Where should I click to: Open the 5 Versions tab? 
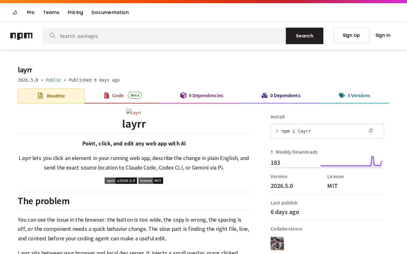coord(355,96)
